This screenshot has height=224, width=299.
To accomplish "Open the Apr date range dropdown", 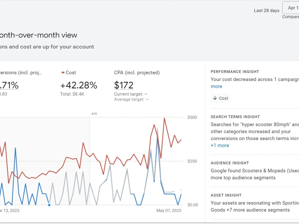I will [291, 8].
